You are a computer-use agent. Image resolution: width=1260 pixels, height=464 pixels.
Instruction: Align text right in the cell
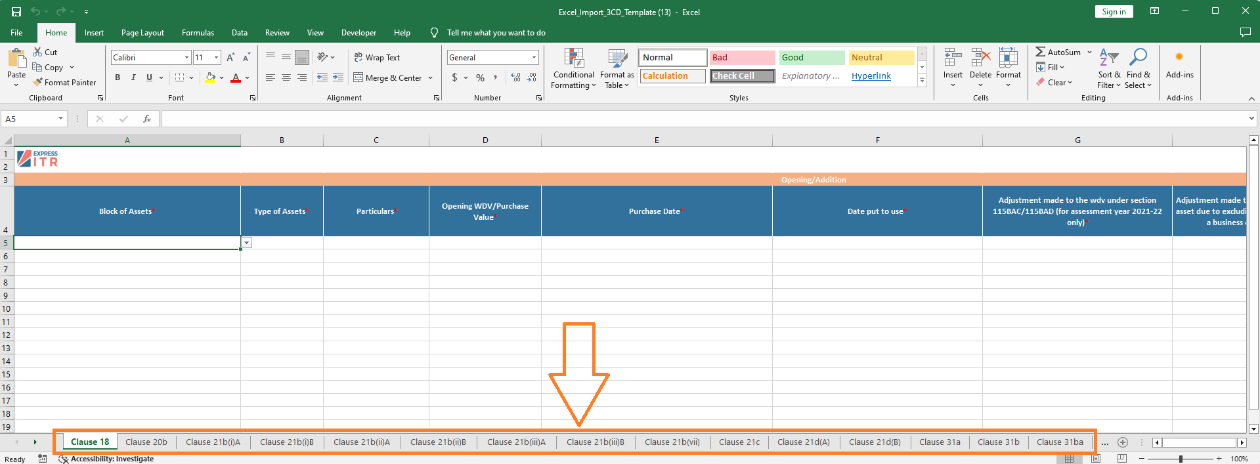[x=302, y=77]
